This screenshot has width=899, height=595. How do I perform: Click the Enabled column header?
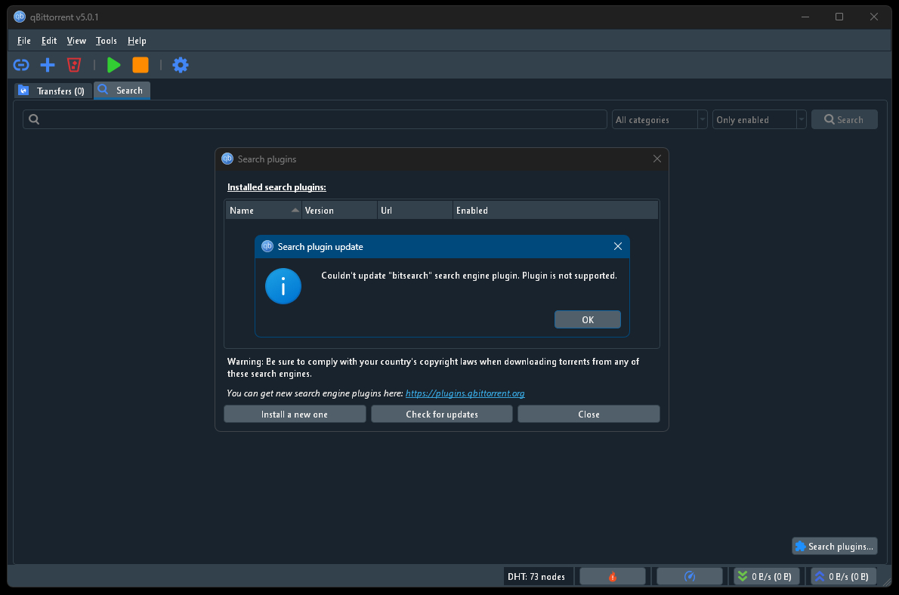[x=555, y=211]
